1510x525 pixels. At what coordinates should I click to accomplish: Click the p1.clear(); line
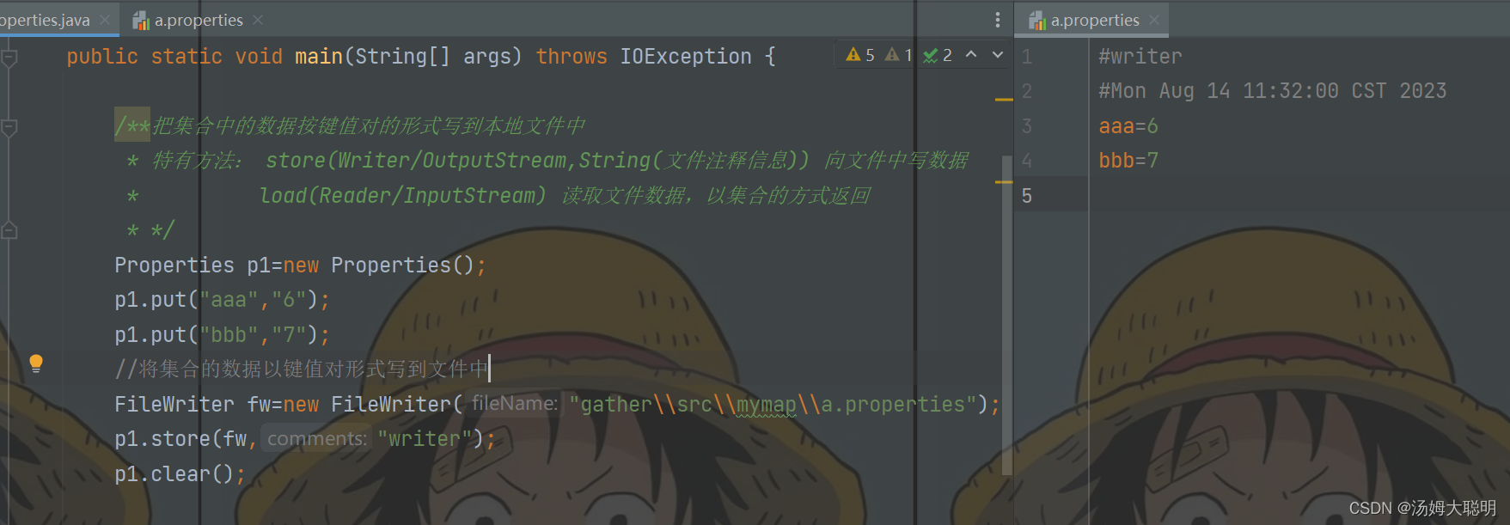coord(180,474)
